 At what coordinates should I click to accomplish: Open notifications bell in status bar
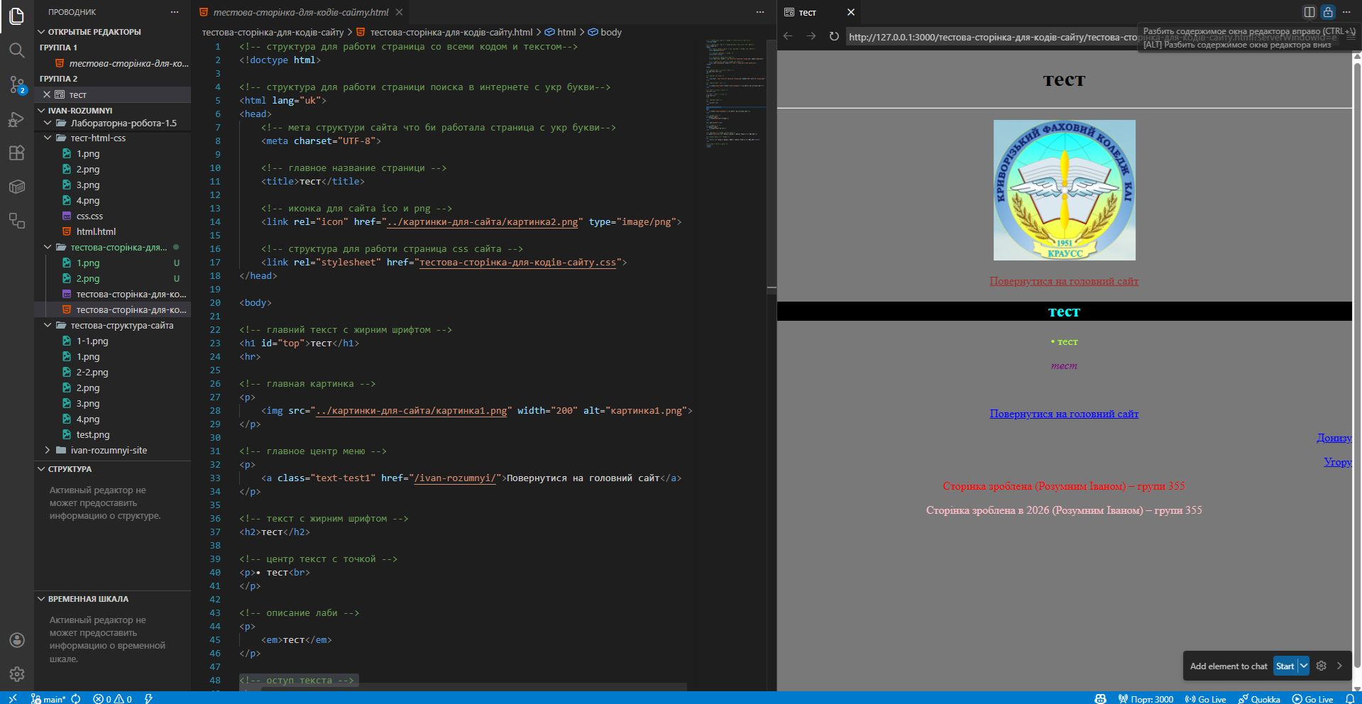[1349, 698]
